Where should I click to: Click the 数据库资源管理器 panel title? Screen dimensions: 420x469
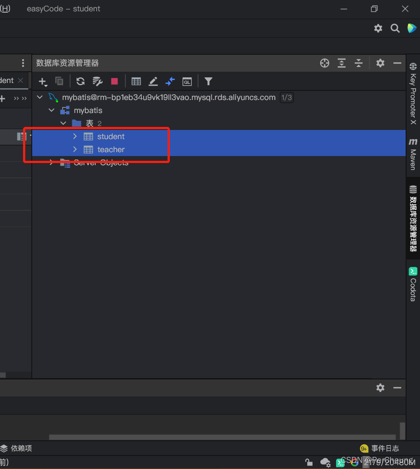coord(67,63)
